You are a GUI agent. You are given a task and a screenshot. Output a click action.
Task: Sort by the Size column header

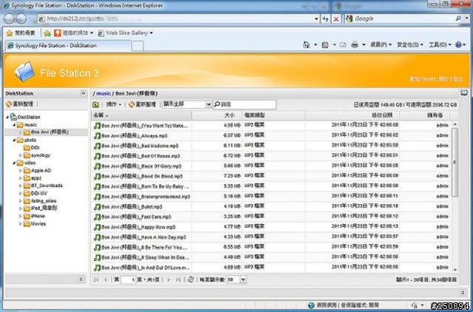217,115
